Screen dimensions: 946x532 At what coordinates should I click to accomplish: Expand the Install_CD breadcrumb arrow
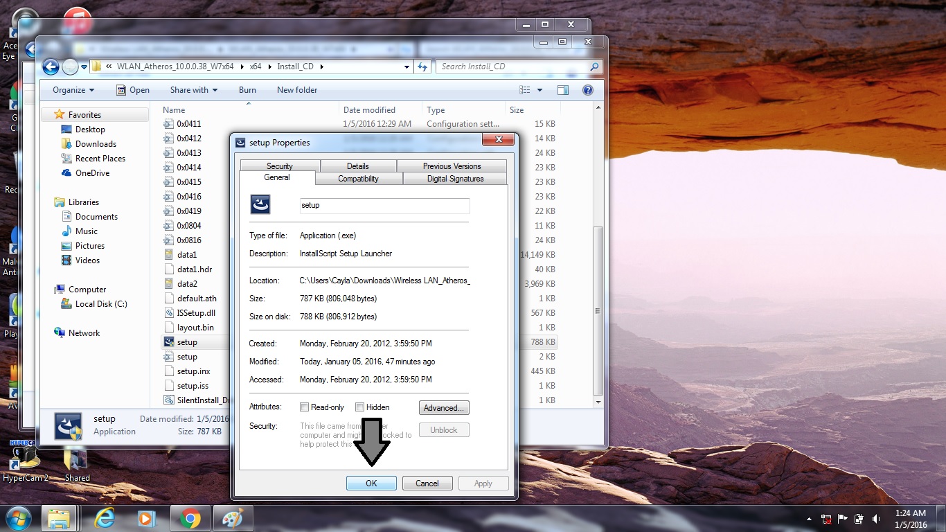pyautogui.click(x=322, y=67)
